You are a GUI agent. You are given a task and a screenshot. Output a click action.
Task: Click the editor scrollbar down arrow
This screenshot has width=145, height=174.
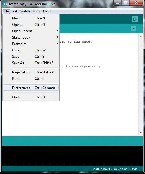(141, 133)
